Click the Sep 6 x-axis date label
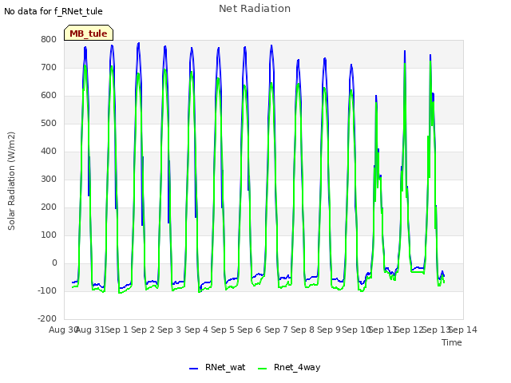The height and width of the screenshot is (383, 511). (249, 330)
